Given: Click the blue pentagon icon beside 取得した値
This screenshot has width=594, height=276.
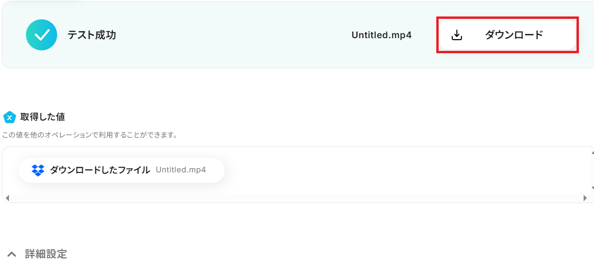Looking at the screenshot, I should pyautogui.click(x=9, y=117).
